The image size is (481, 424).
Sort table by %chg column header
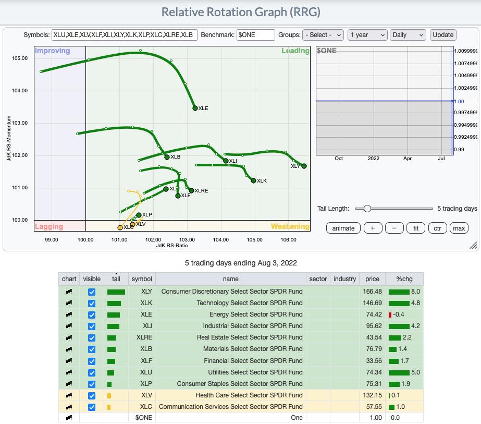coord(404,279)
